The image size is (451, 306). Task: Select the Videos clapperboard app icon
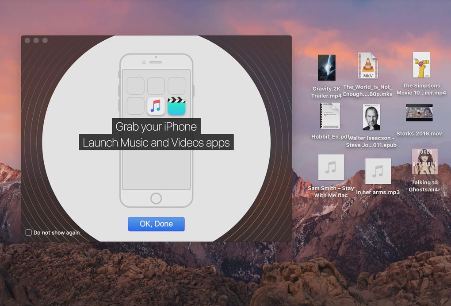pyautogui.click(x=176, y=106)
